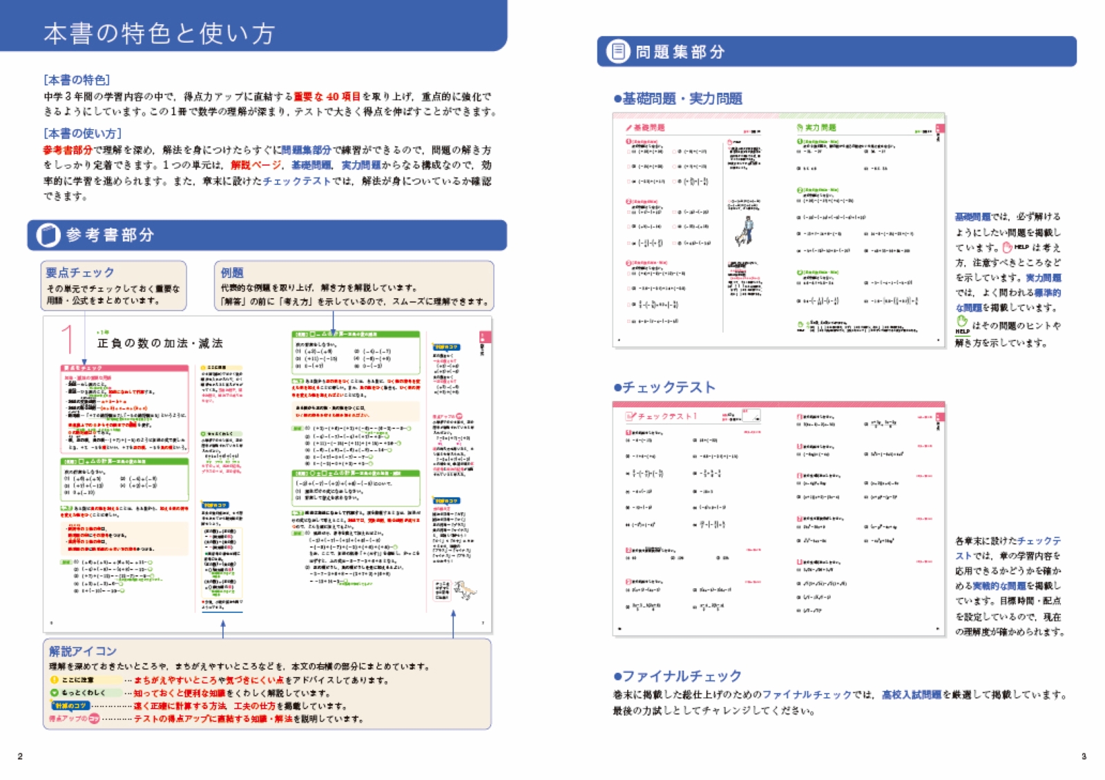
Task: Open the 正負の数の加法・減法 sample page thumbnail
Action: (x=267, y=474)
